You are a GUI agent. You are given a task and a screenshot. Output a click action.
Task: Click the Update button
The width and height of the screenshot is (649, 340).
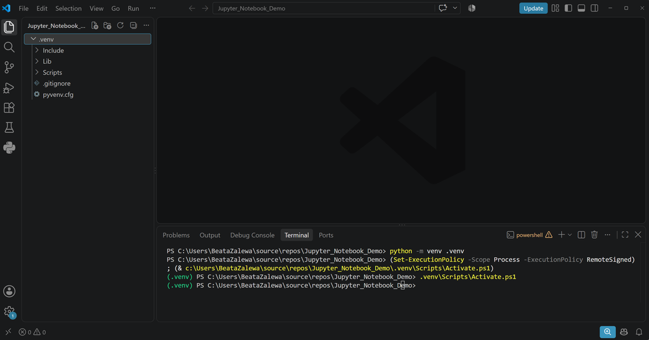click(x=533, y=8)
